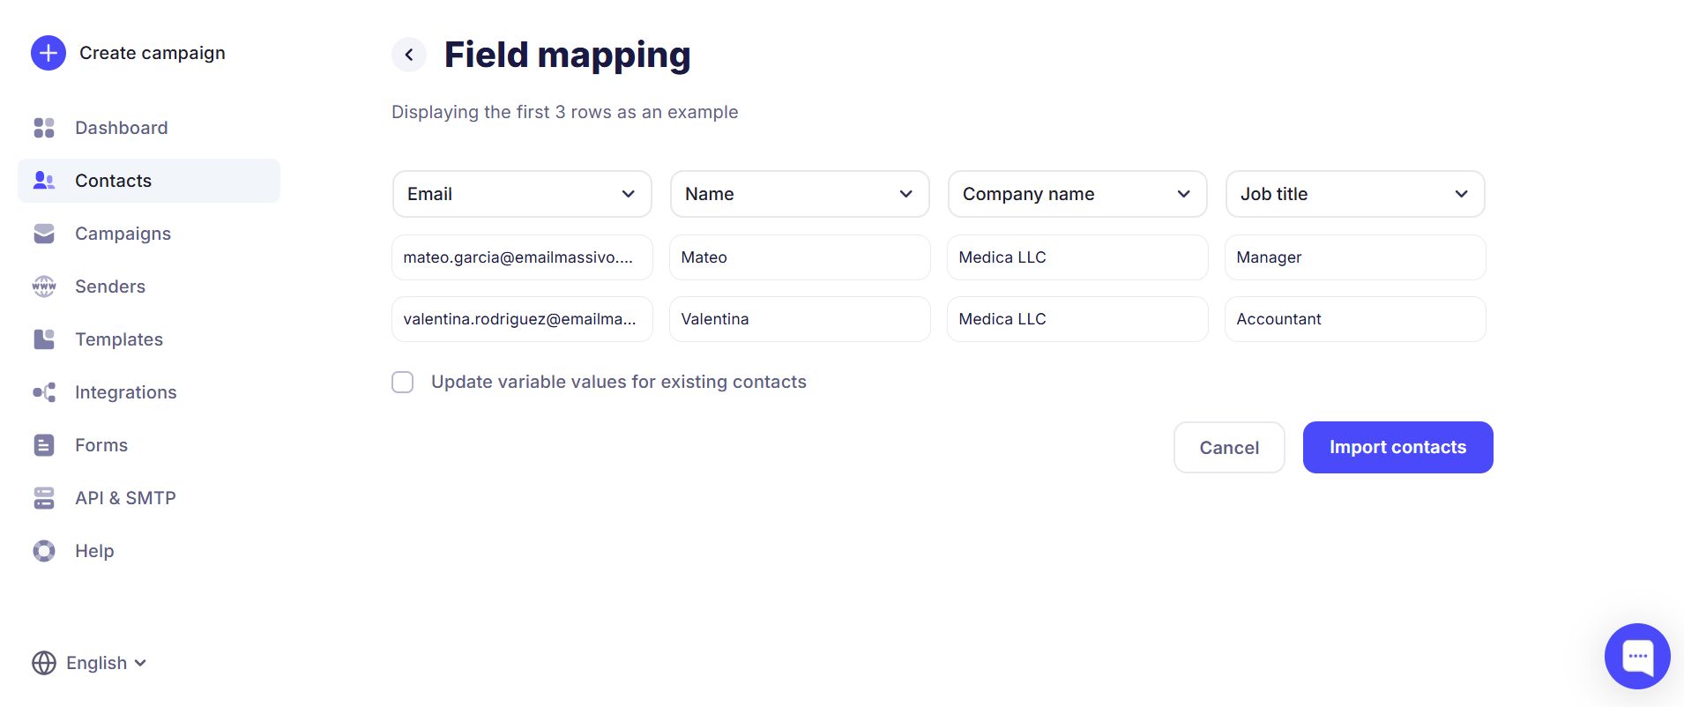The height and width of the screenshot is (707, 1684).
Task: Click the Senders globe icon
Action: 44,287
